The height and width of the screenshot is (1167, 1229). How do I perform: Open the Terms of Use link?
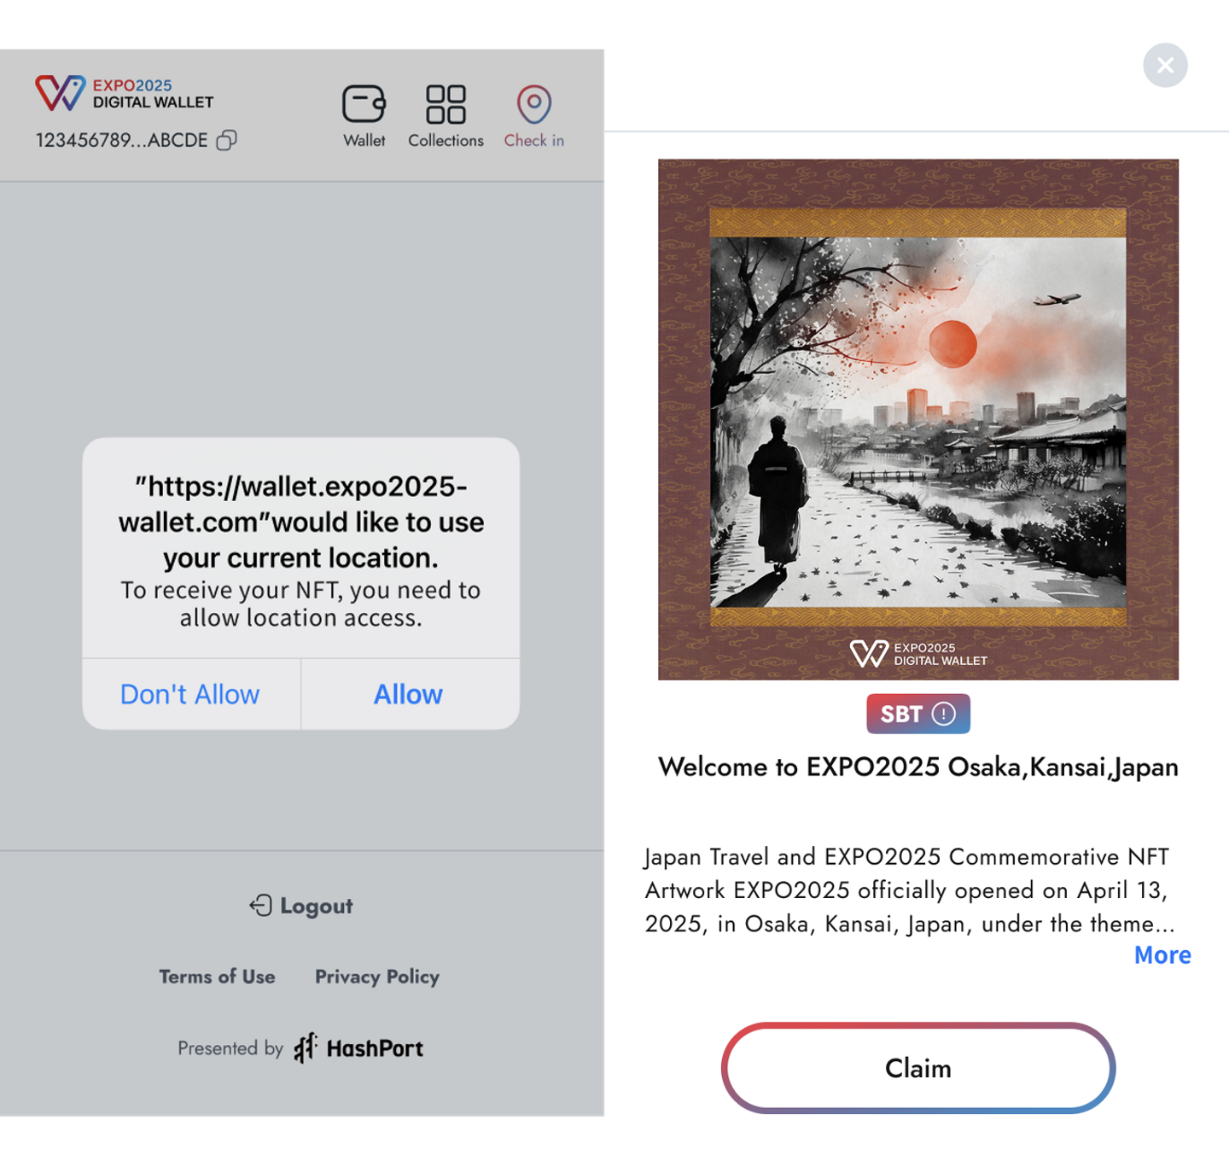point(217,977)
